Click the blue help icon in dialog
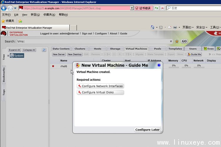 pyautogui.click(x=159, y=65)
